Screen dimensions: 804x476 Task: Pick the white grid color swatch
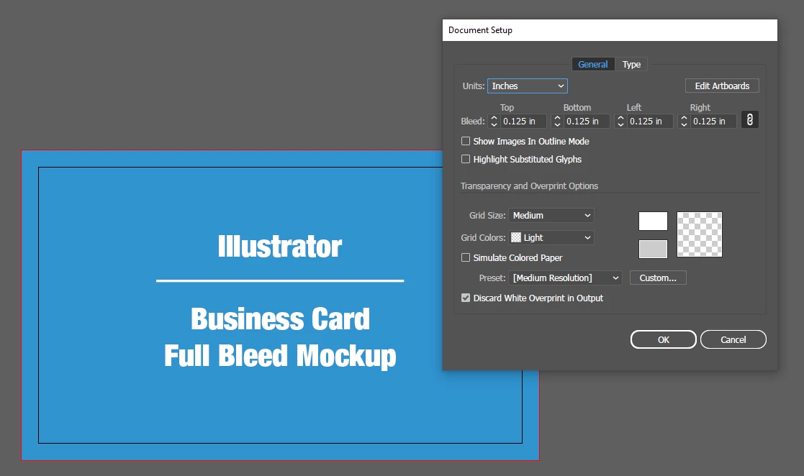[x=653, y=221]
